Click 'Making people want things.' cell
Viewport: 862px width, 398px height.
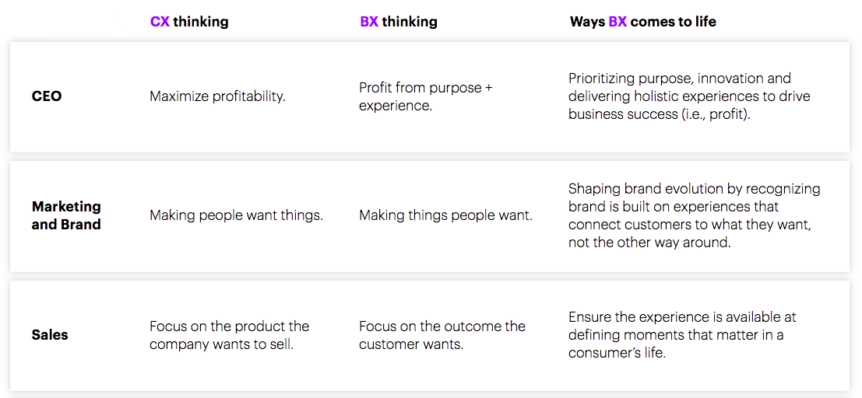(x=237, y=216)
